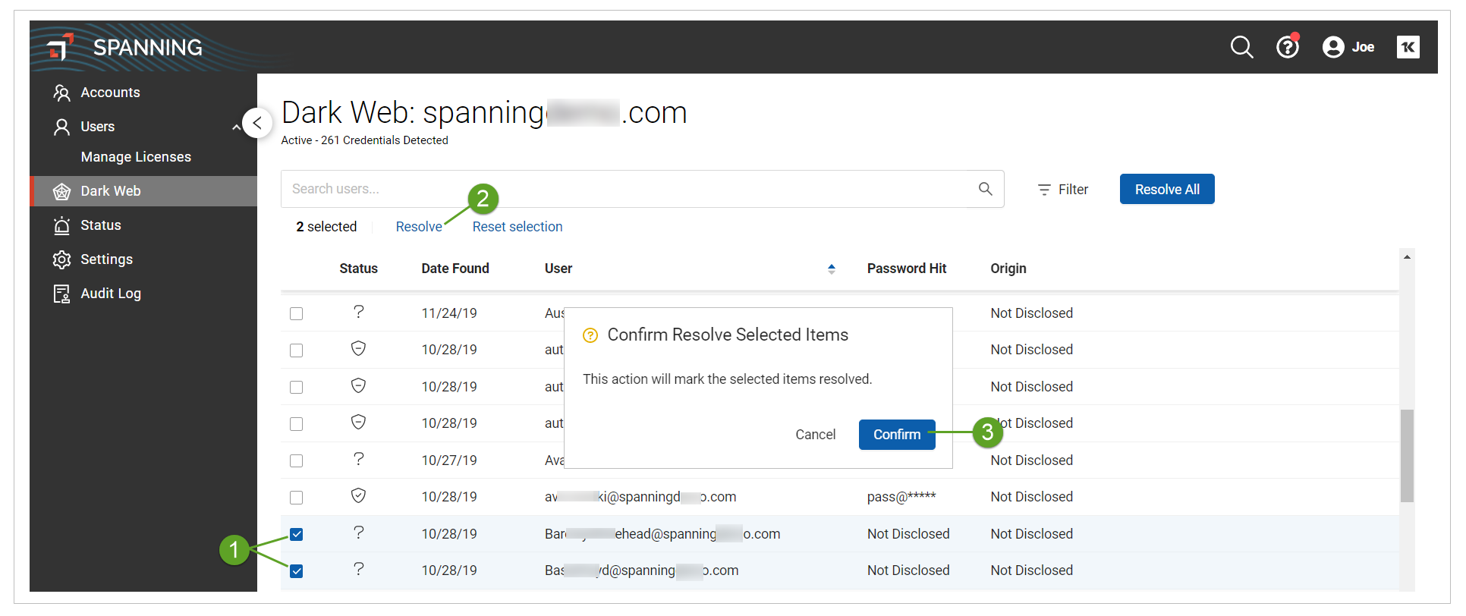Click the Dark Web spider web icon
Screen dimensions: 1466x616
(x=61, y=191)
